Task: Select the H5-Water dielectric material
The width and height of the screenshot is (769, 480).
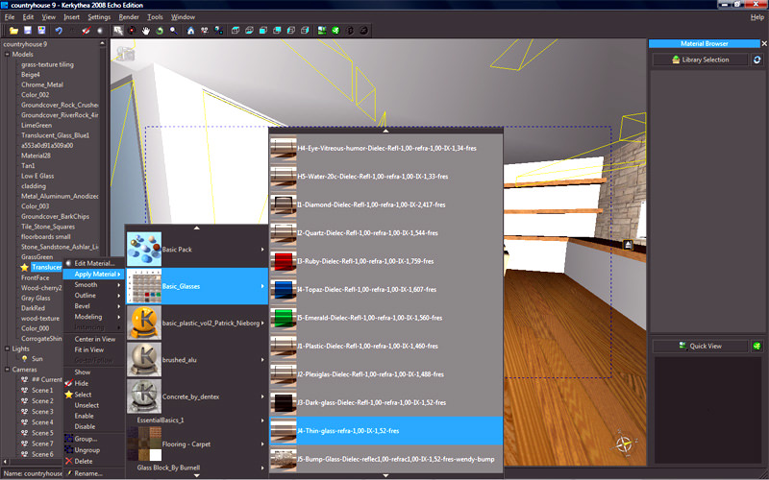Action: [386, 177]
